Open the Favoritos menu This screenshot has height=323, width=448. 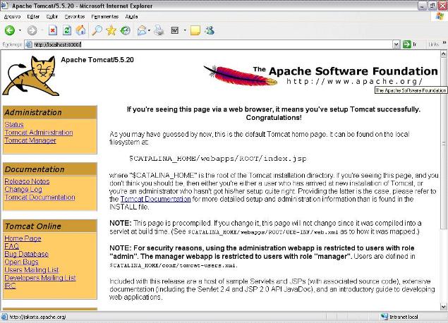(75, 15)
